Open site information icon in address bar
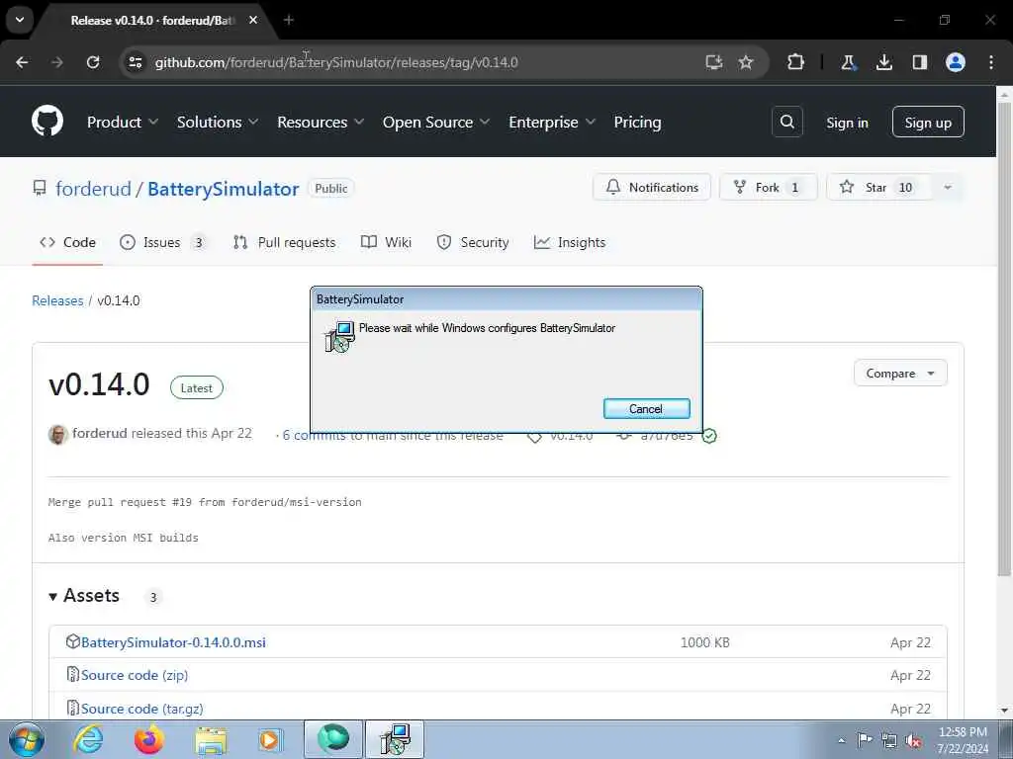The width and height of the screenshot is (1013, 759). tap(135, 62)
